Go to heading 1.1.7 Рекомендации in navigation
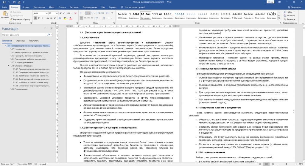 click(19, 89)
